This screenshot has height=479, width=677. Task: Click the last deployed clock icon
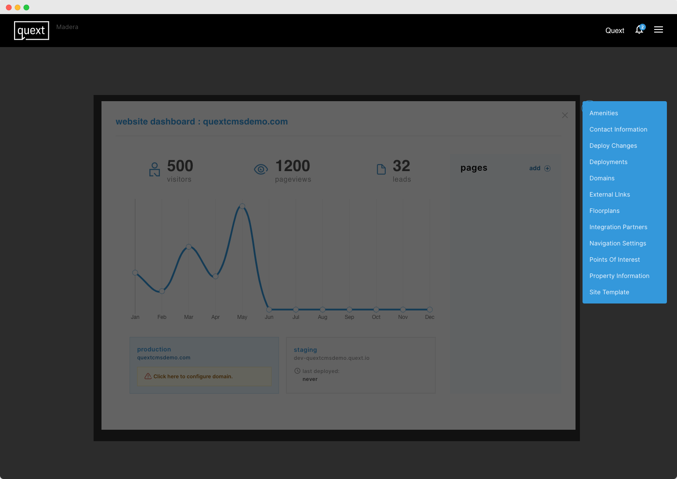(297, 371)
